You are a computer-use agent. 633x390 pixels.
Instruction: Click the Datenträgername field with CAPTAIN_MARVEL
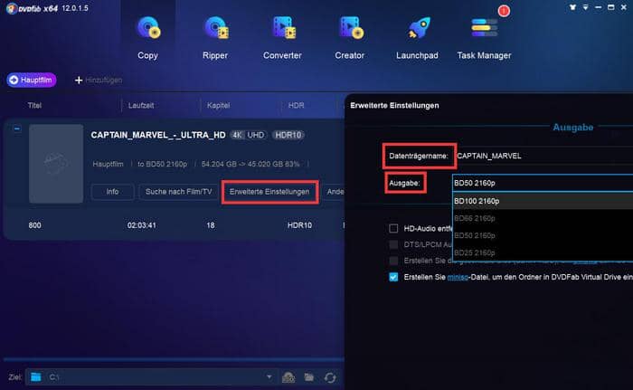tap(543, 156)
